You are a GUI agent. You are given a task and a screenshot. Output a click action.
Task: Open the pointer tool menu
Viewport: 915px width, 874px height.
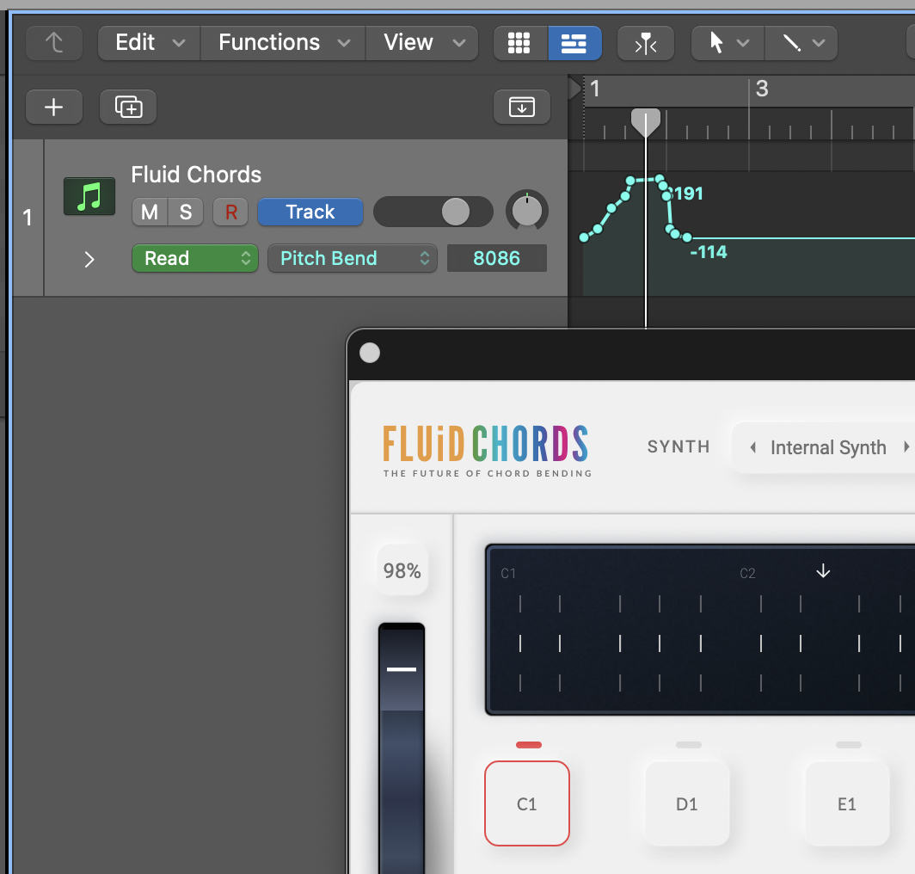point(728,43)
